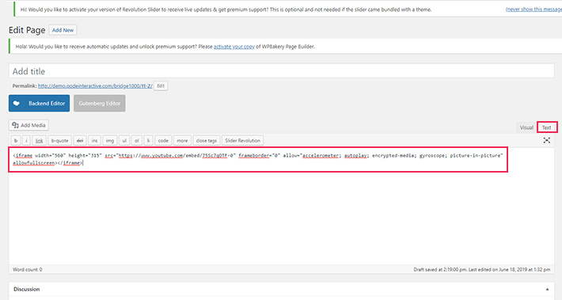Insert an li tag
Viewport: 562px width, 300px height.
point(148,141)
